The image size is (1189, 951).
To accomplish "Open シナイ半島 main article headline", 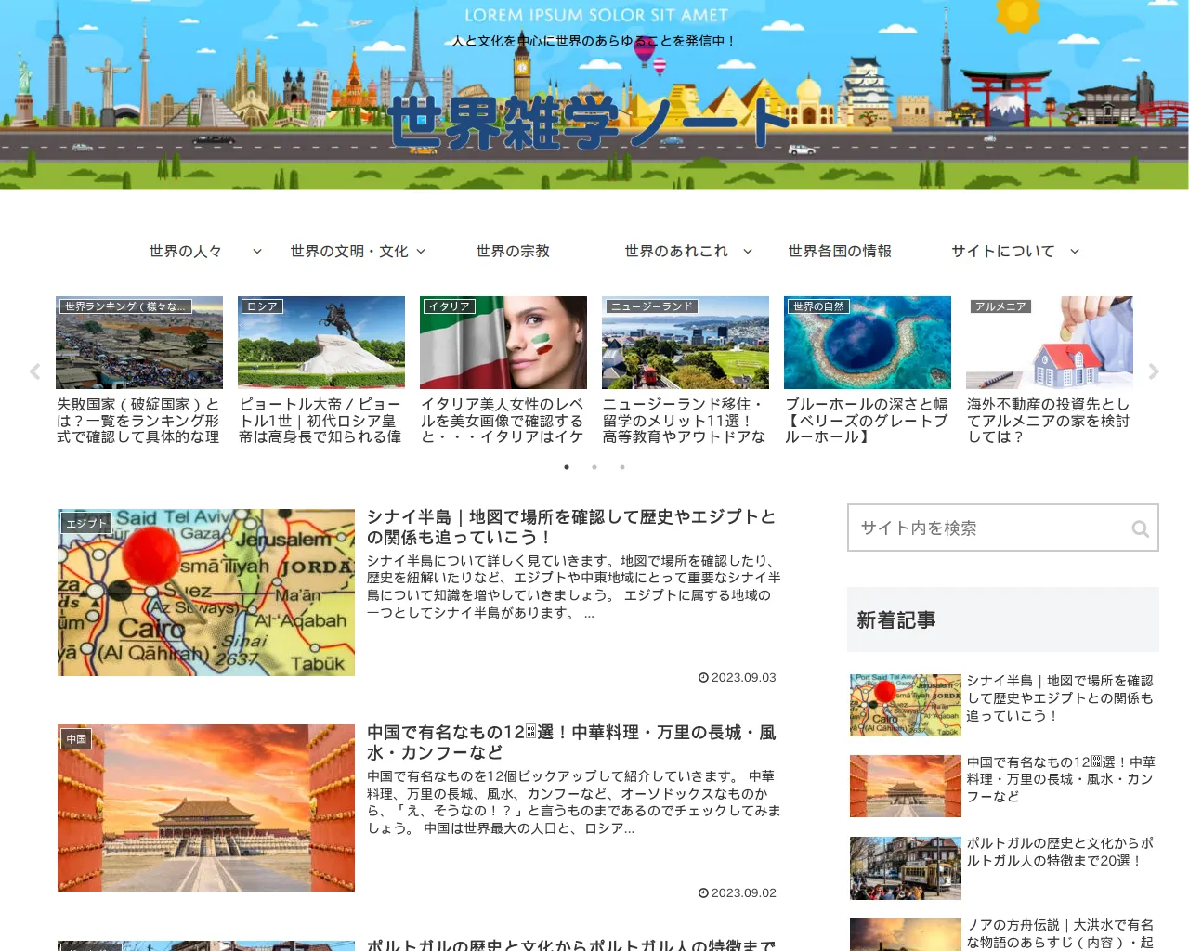I will 571,527.
